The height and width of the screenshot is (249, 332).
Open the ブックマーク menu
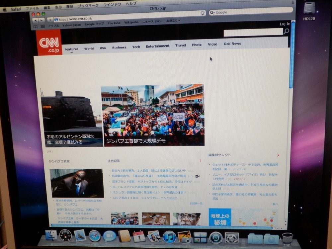(x=88, y=6)
